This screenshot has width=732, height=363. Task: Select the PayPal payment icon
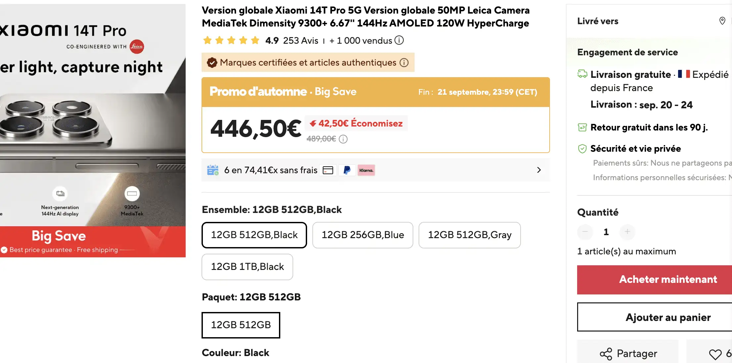(x=347, y=170)
